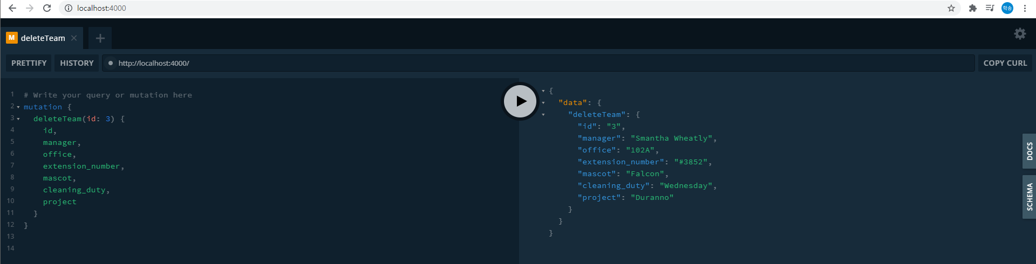
Task: Close the deleteTeam tab
Action: coord(74,38)
